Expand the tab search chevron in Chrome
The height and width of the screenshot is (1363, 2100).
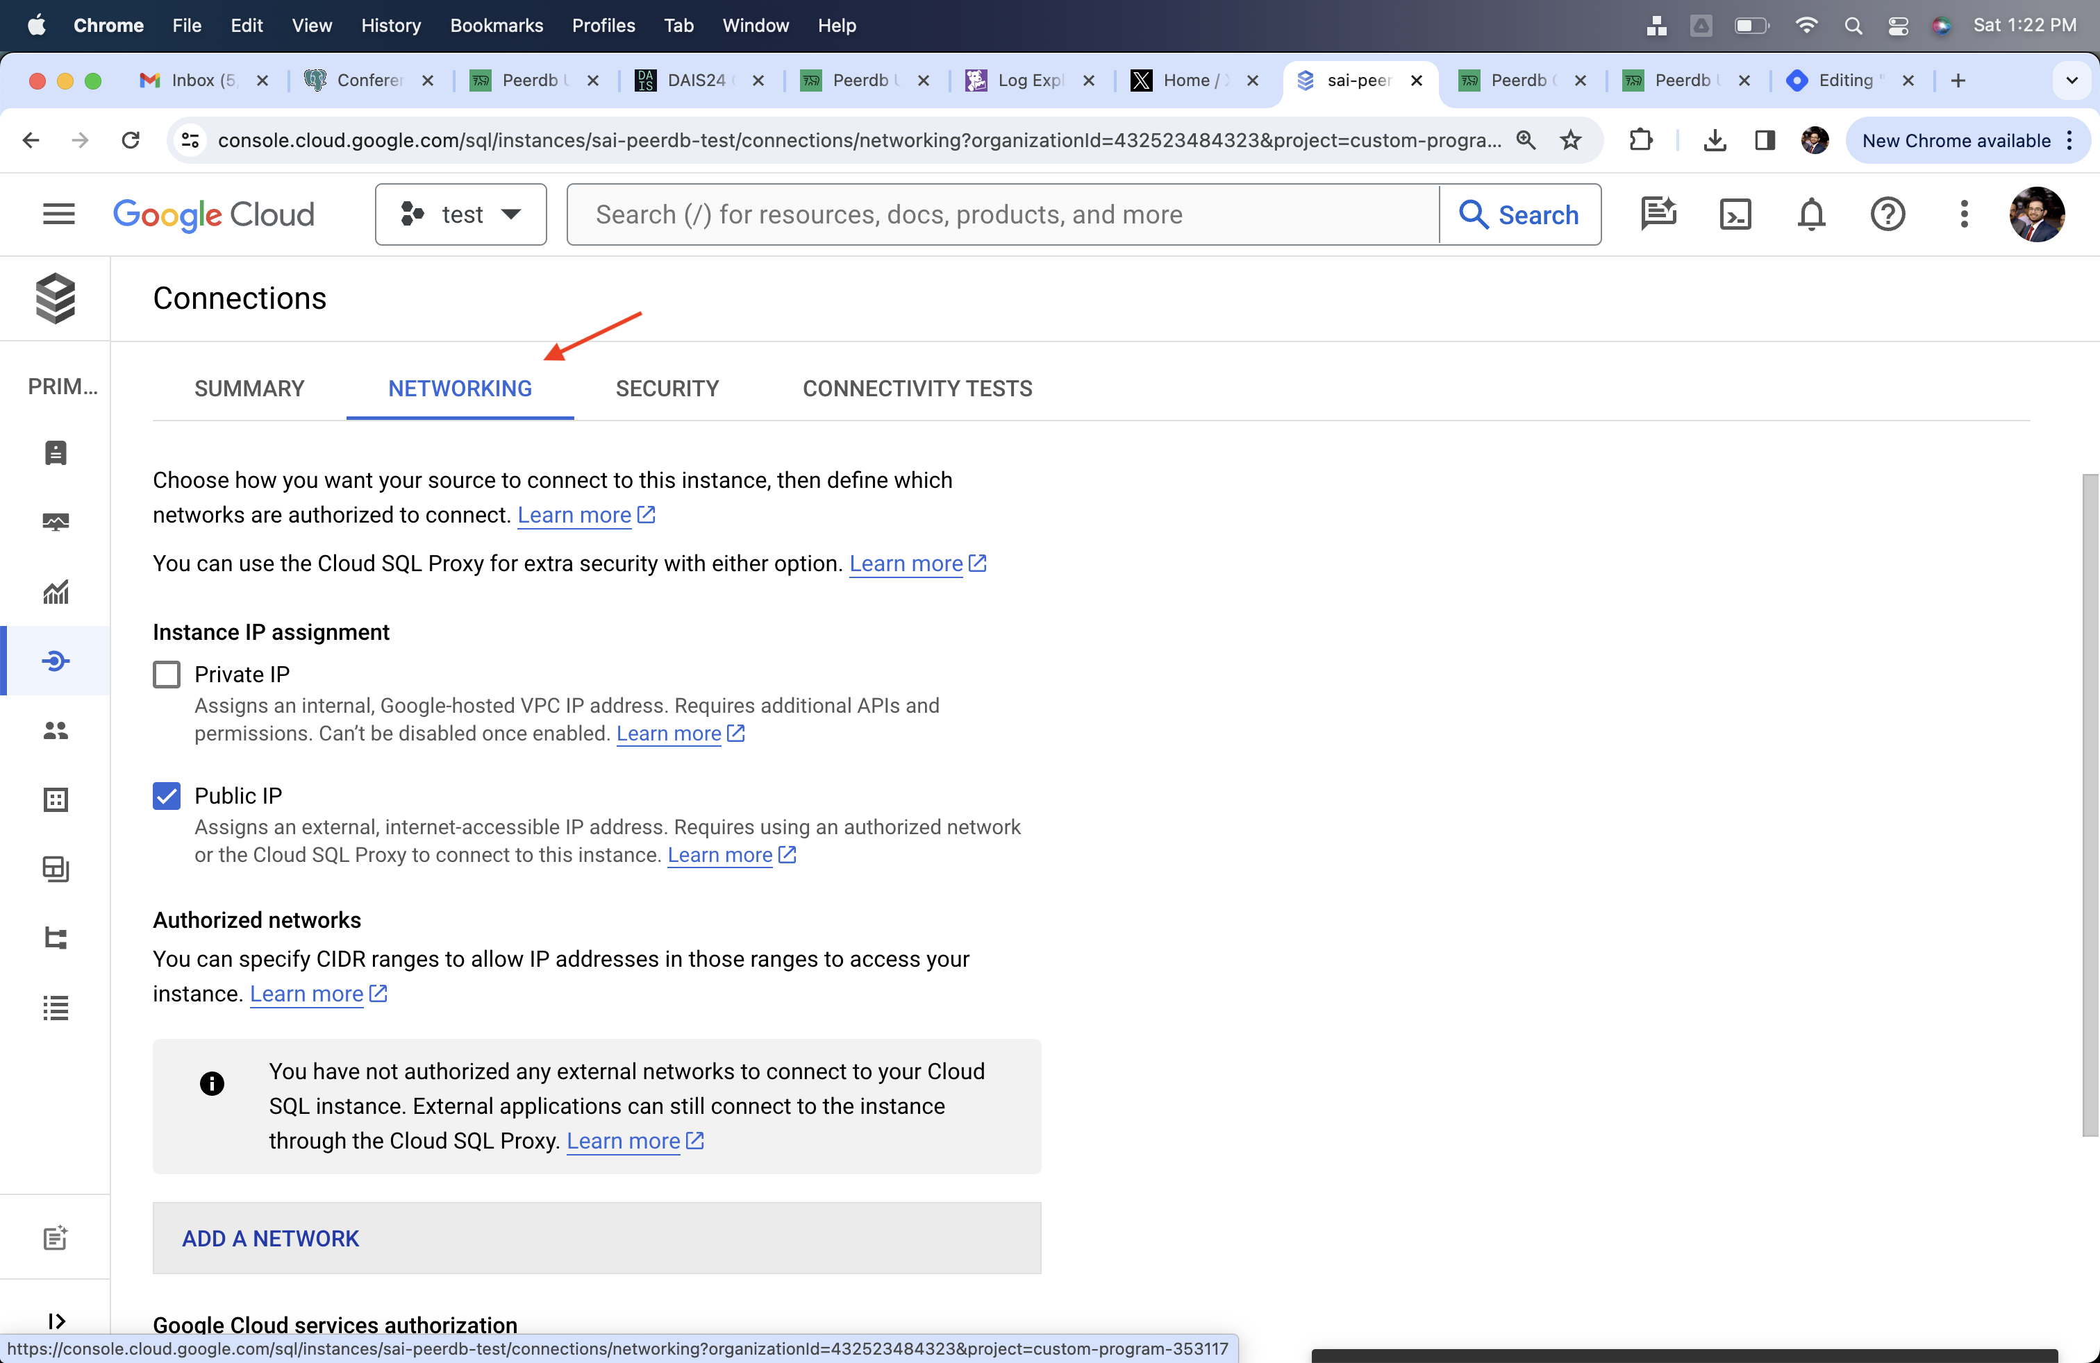[x=2071, y=81]
